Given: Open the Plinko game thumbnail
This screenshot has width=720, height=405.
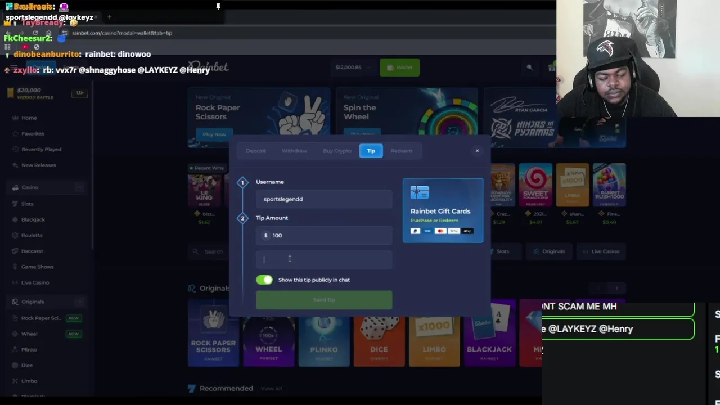Looking at the screenshot, I should click(x=324, y=332).
